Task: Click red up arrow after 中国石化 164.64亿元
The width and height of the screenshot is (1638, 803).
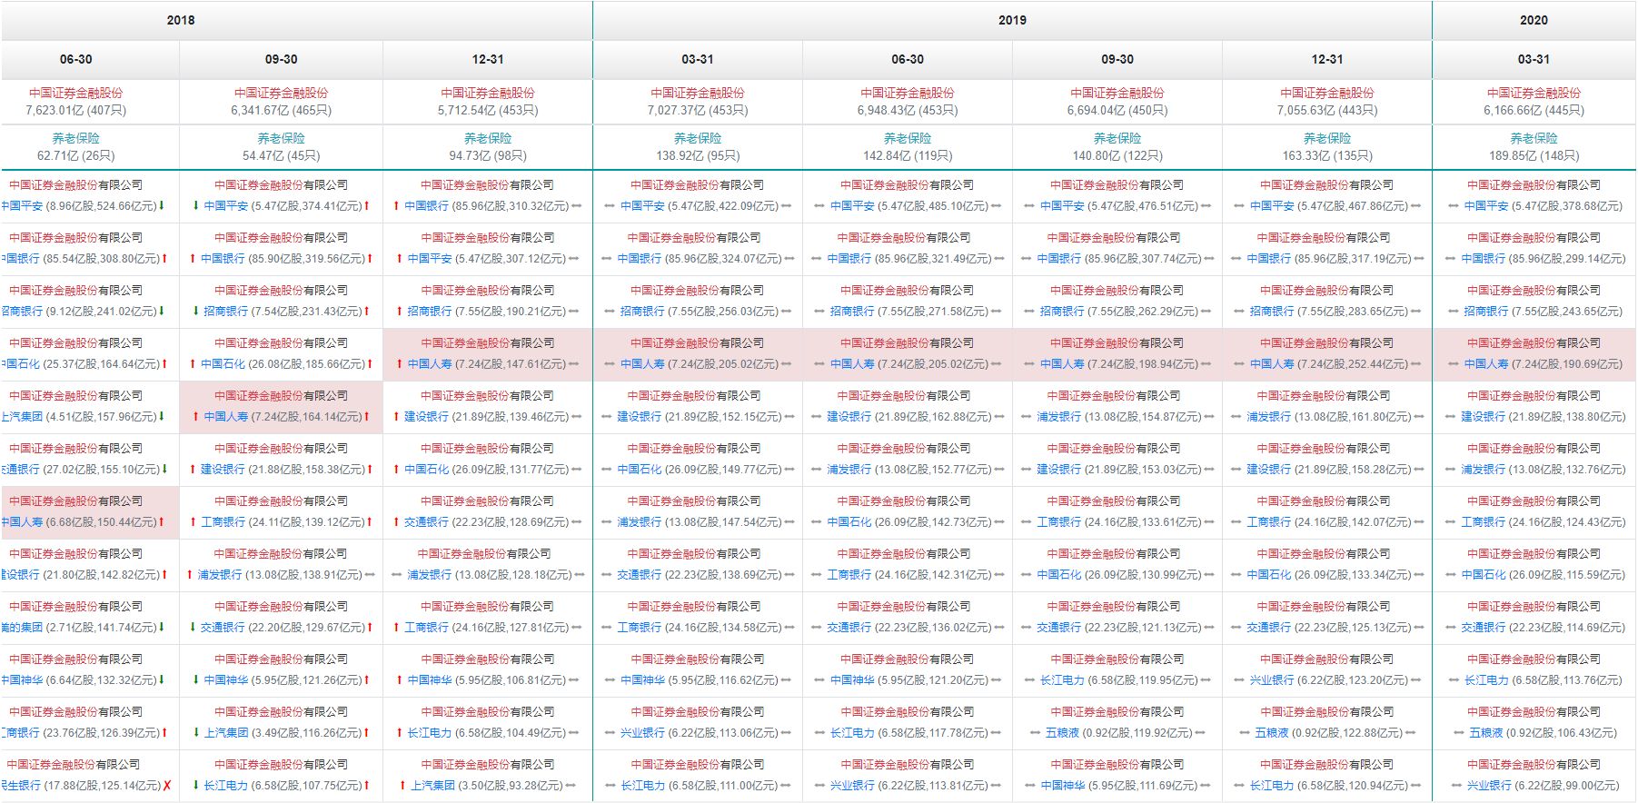Action: click(164, 364)
